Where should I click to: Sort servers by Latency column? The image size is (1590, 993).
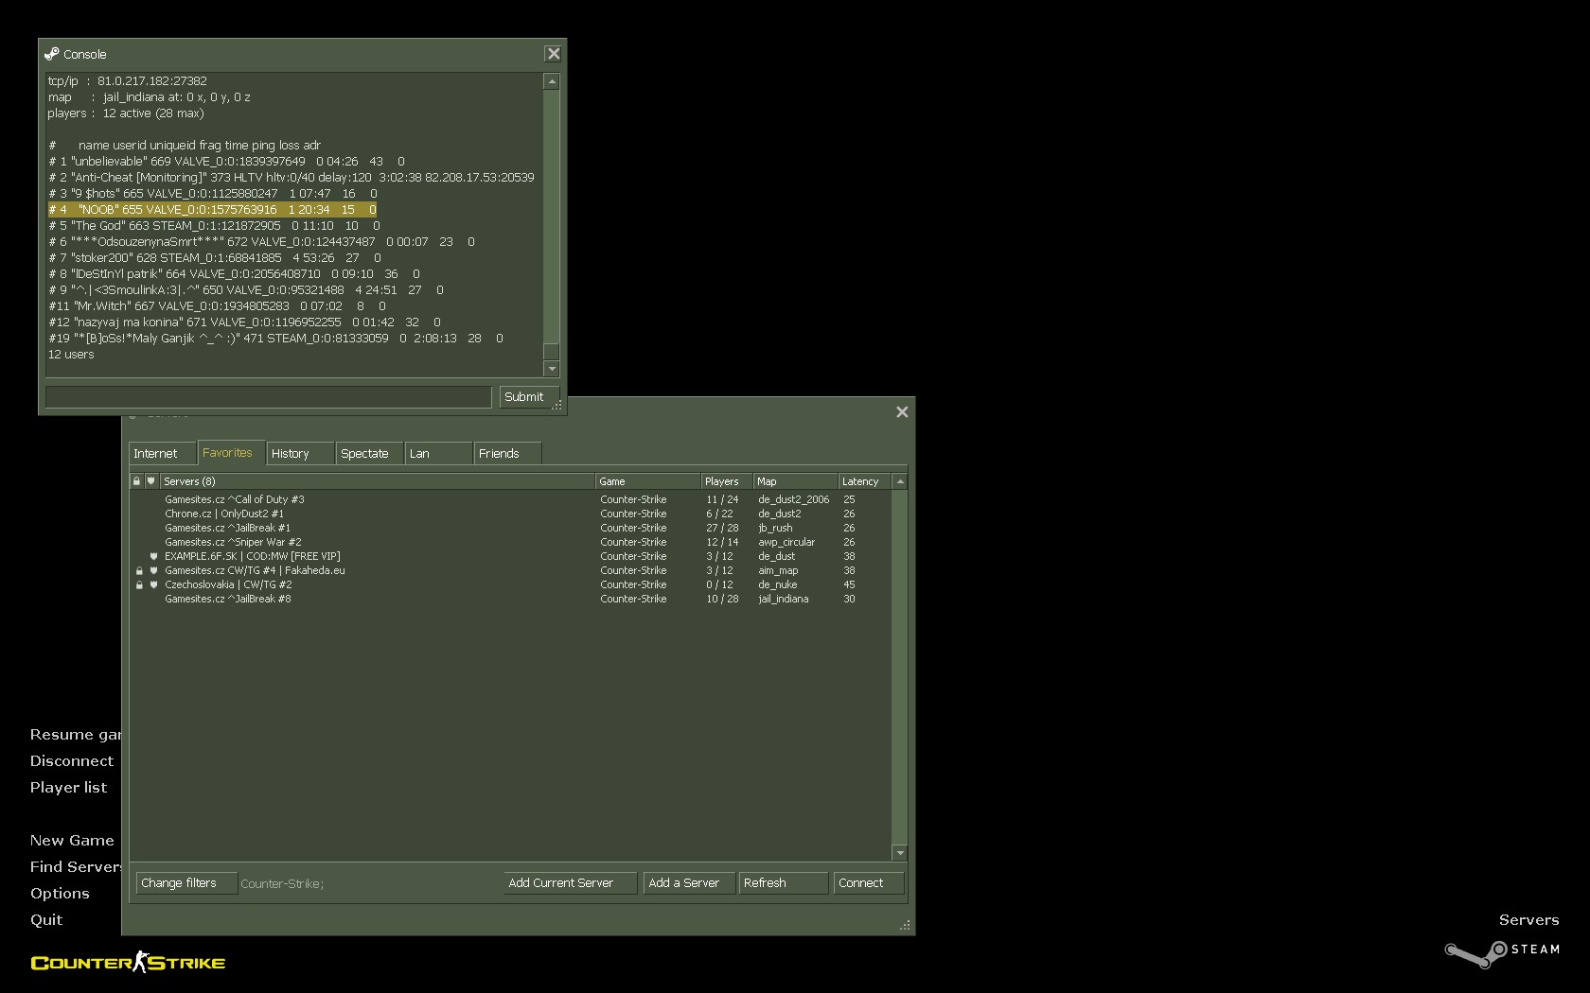[864, 481]
